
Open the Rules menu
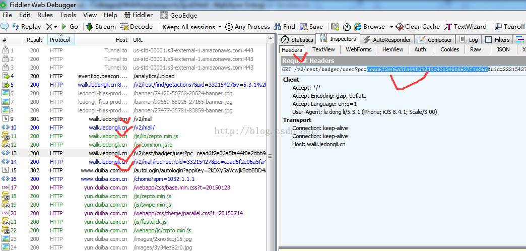tap(45, 15)
